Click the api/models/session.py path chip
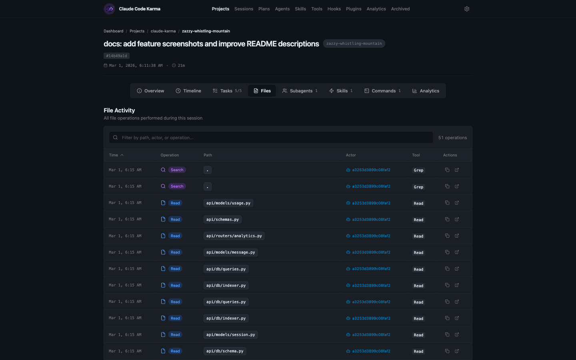 pos(230,335)
